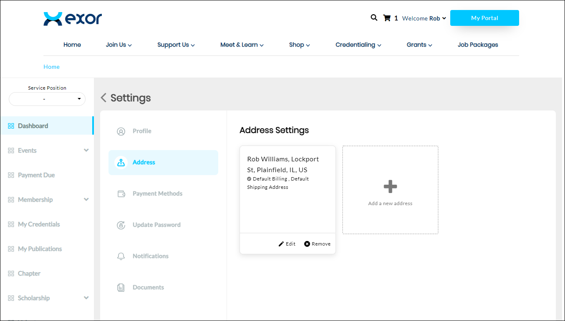Click the search magnifier icon
This screenshot has width=565, height=321.
point(374,18)
